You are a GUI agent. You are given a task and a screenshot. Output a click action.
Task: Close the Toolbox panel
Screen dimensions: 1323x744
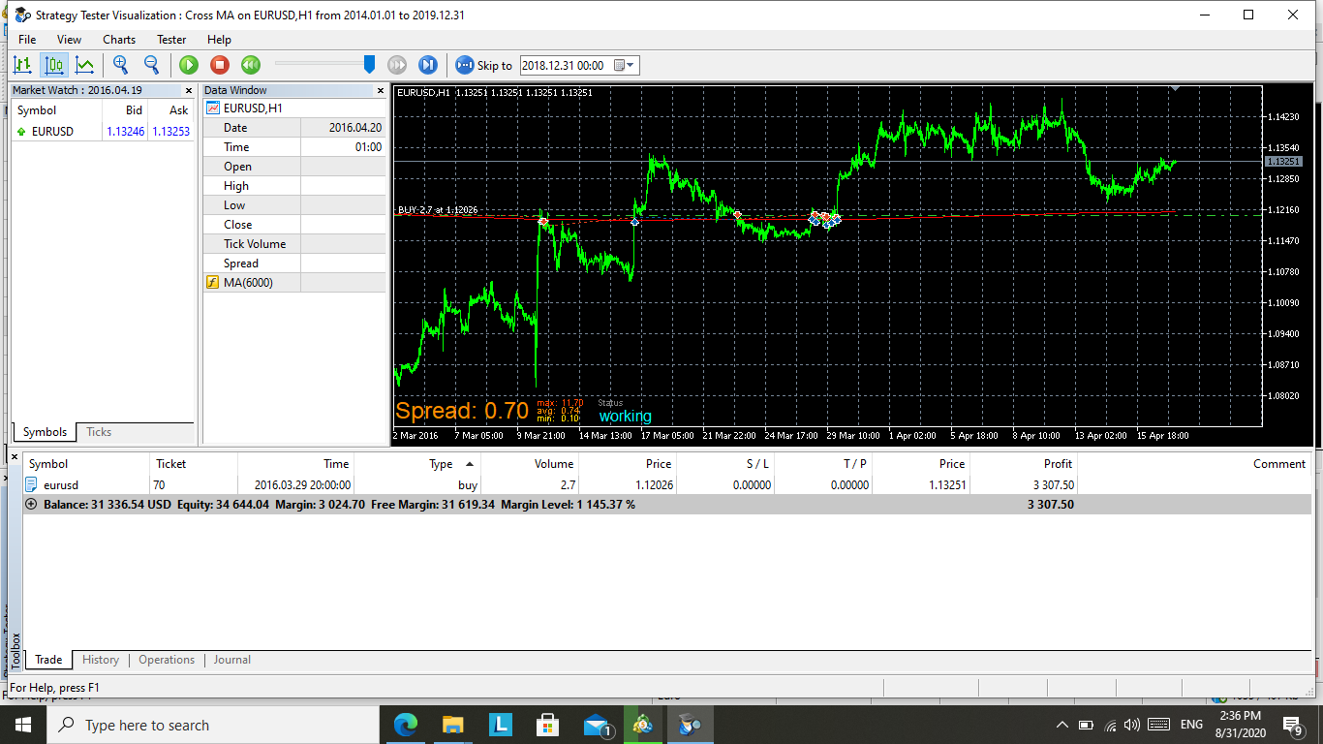tap(14, 455)
